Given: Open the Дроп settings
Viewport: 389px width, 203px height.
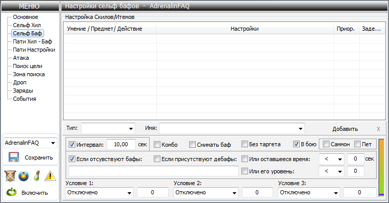Looking at the screenshot, I should (19, 82).
